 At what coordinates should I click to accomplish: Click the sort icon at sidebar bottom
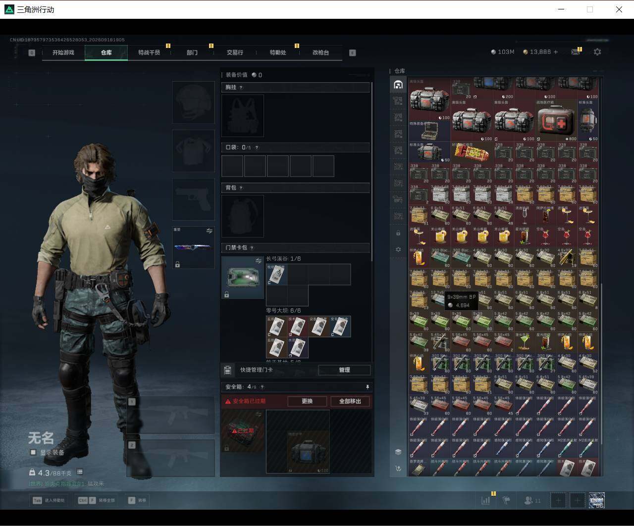(x=398, y=468)
